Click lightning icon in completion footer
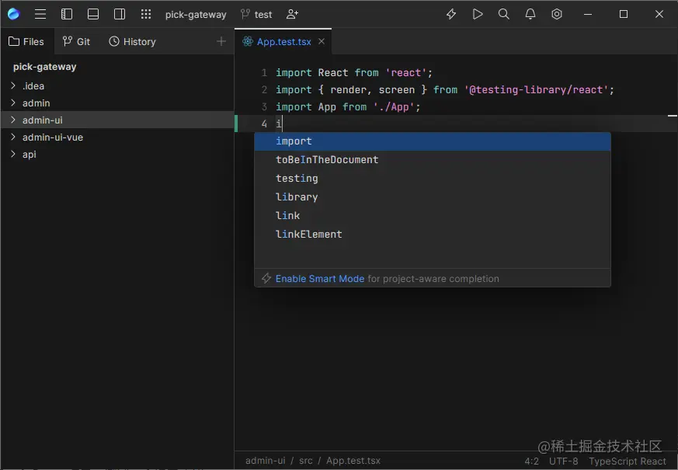678x470 pixels. [266, 278]
